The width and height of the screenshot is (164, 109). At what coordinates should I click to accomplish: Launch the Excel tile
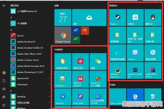(76, 39)
